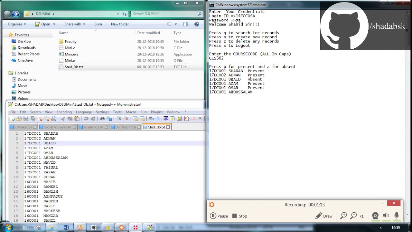This screenshot has height=232, width=412.
Task: Open the Encoding menu in Notepad++
Action: coord(64,112)
